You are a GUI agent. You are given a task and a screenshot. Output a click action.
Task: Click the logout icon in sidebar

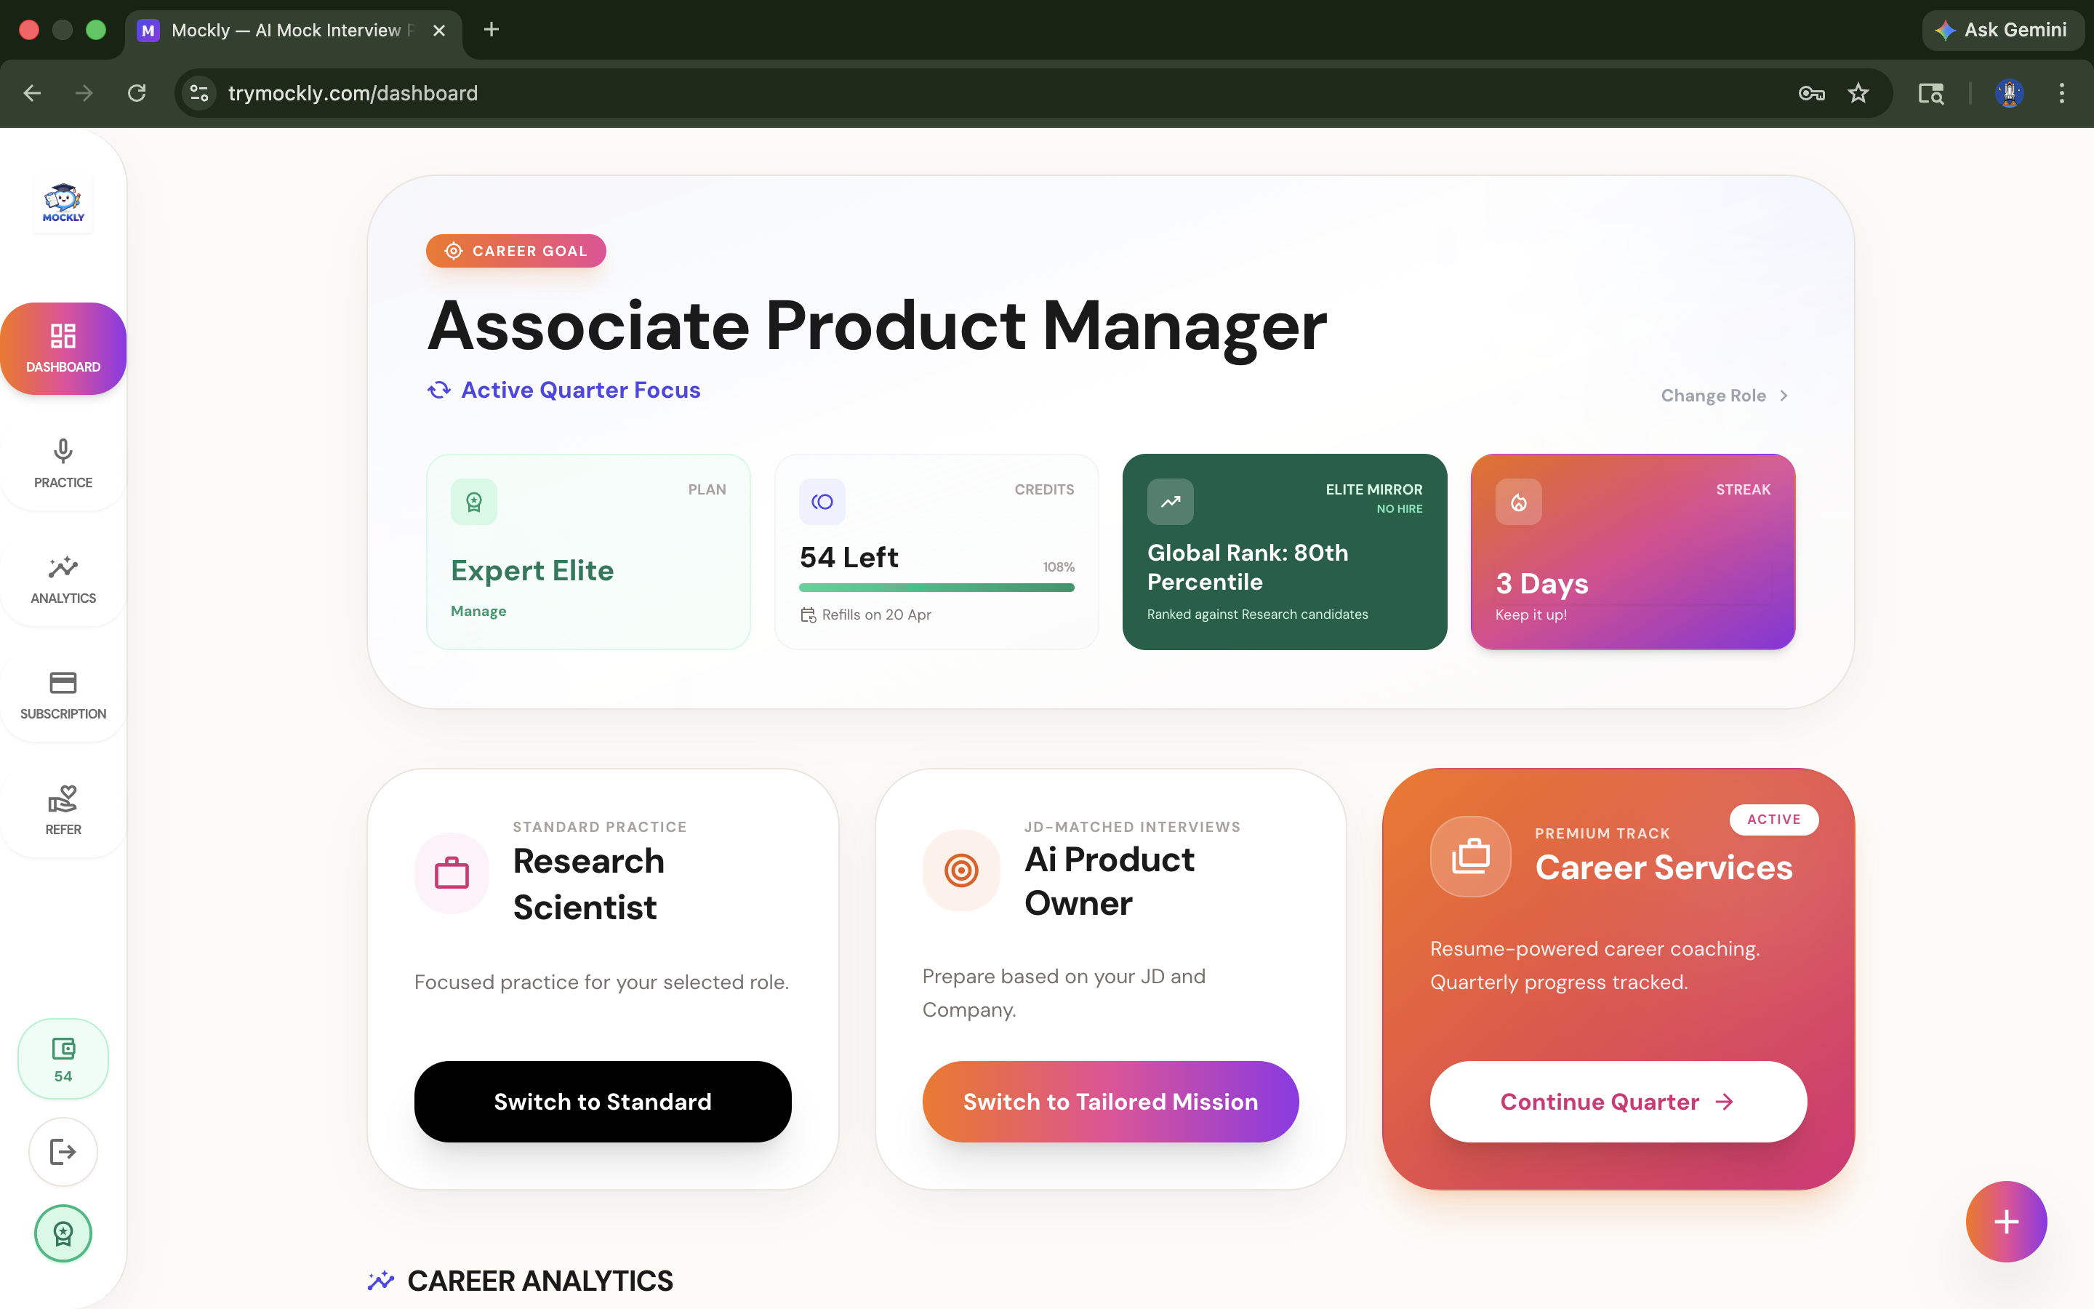point(63,1151)
